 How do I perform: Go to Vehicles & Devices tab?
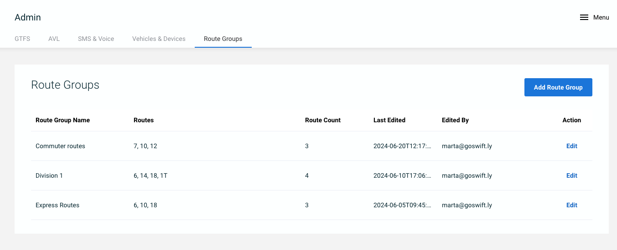click(x=159, y=39)
